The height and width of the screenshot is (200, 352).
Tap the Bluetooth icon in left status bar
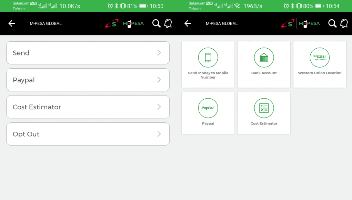coord(116,6)
